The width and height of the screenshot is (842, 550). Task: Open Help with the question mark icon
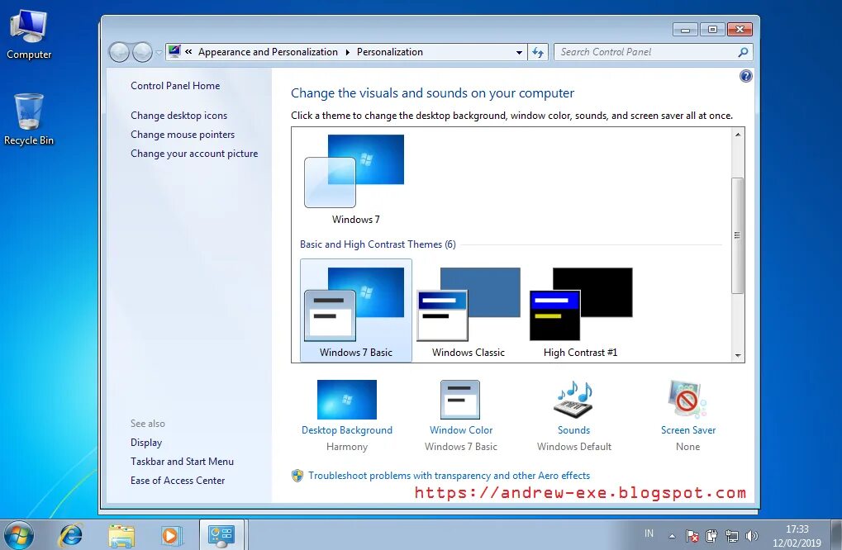[745, 76]
